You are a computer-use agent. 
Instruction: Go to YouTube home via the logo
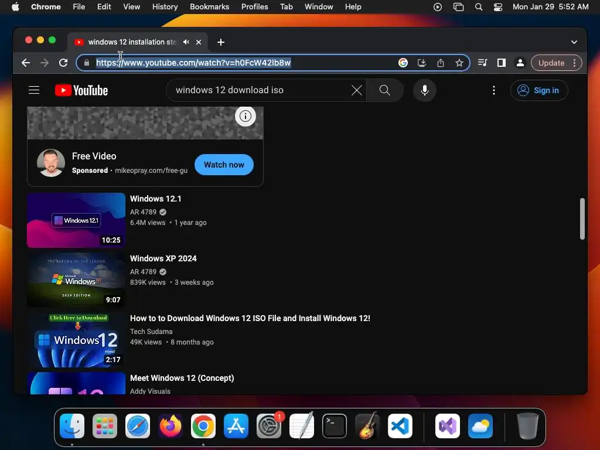tap(81, 90)
